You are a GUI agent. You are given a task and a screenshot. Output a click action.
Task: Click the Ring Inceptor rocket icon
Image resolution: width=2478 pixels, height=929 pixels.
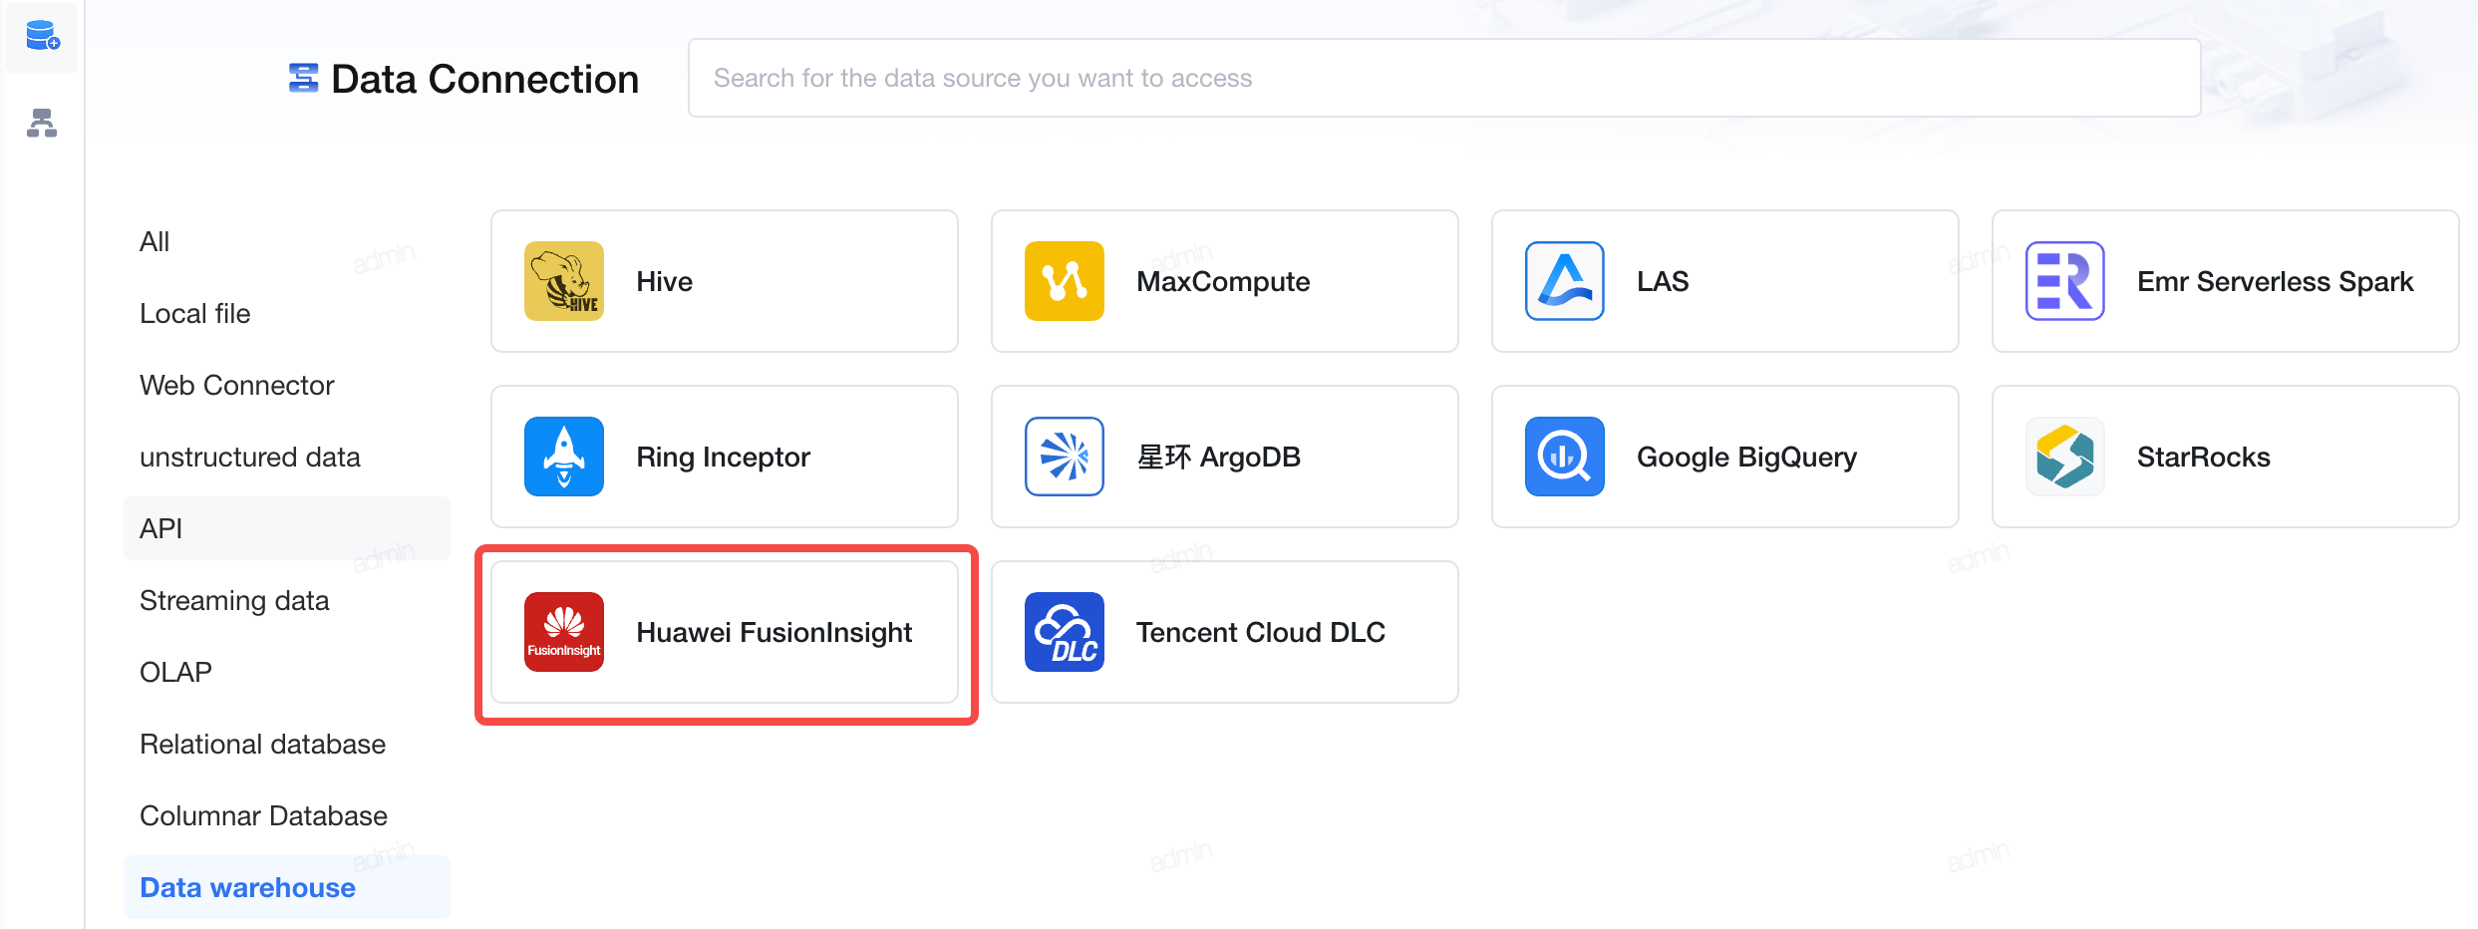564,457
